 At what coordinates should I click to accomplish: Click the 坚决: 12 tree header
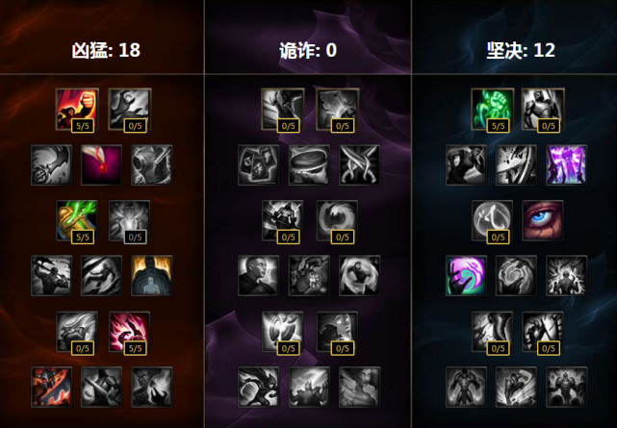521,50
